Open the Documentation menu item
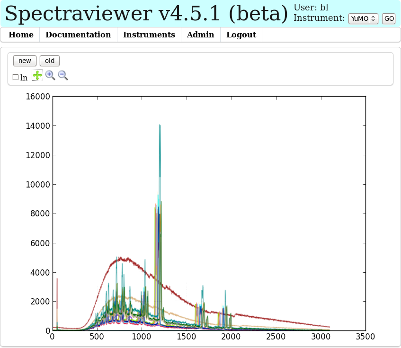The image size is (401, 348). click(x=78, y=35)
